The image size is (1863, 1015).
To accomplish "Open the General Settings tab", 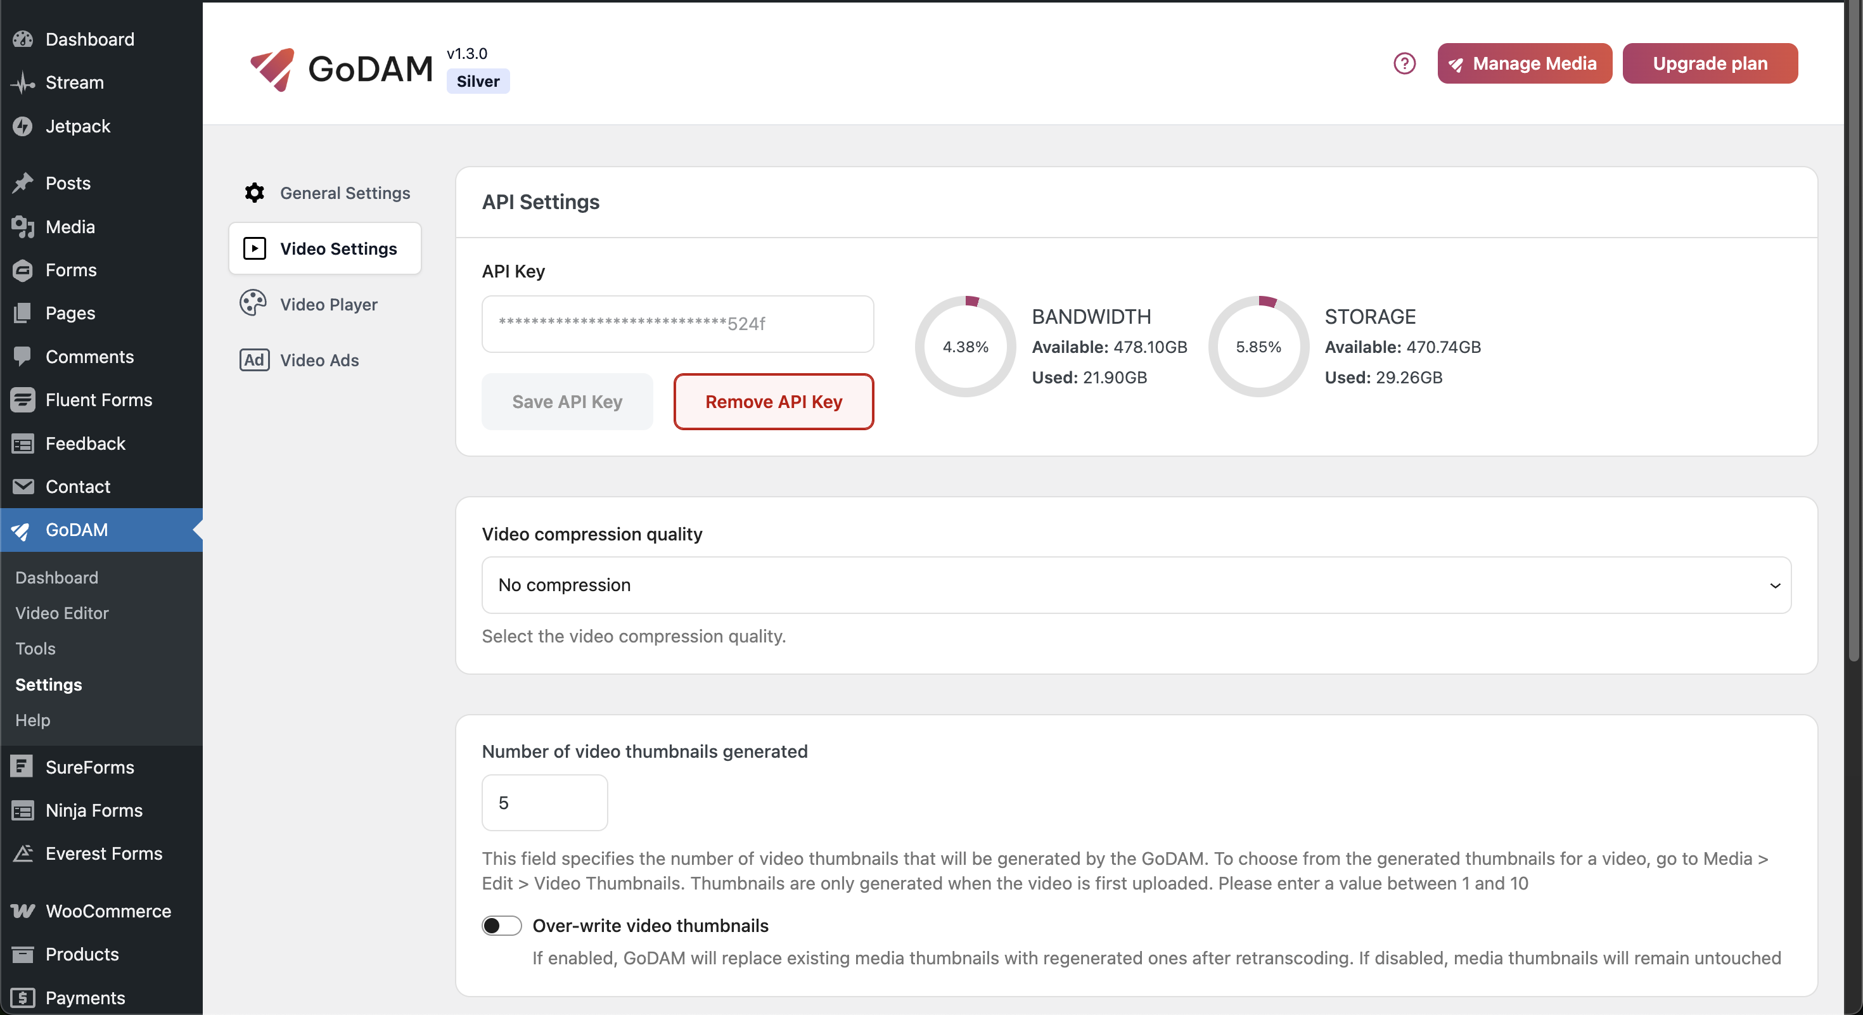I will [x=326, y=193].
